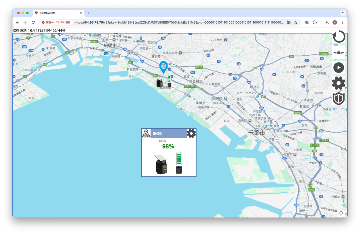360x234 pixels.
Task: Click the 保護されていない通信 security warning
Action: point(56,22)
